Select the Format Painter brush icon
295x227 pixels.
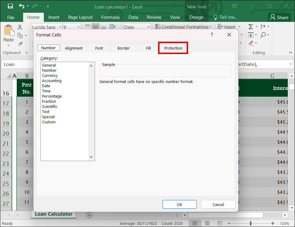tap(20, 44)
